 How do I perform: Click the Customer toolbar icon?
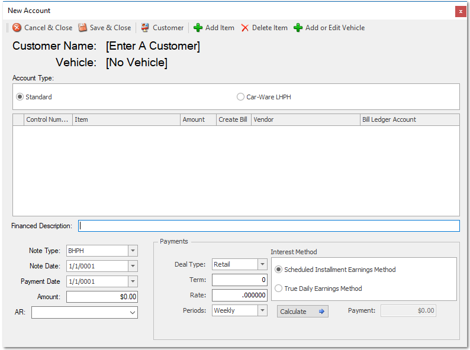click(145, 28)
